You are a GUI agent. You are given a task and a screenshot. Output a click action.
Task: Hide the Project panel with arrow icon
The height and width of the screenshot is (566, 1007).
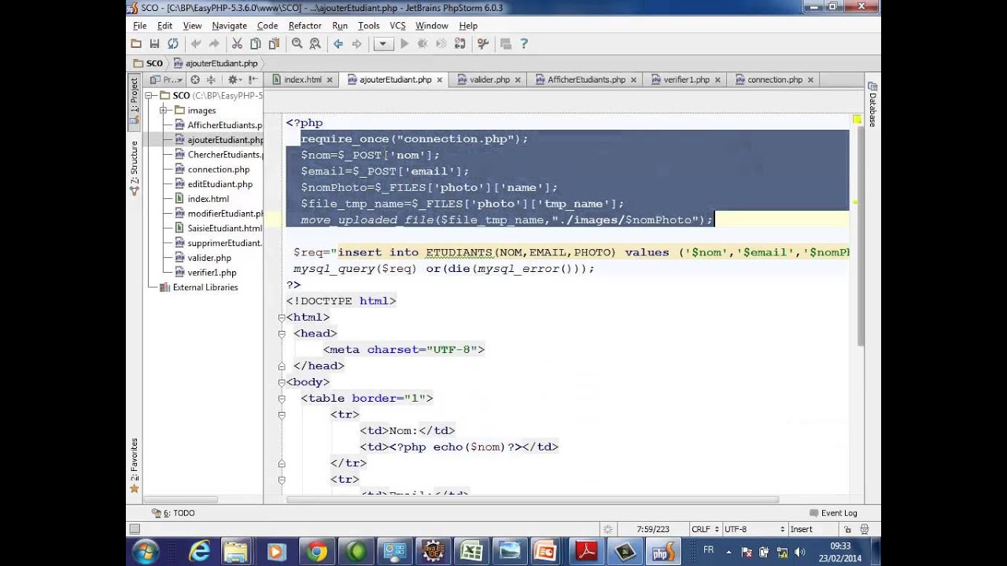[x=253, y=79]
